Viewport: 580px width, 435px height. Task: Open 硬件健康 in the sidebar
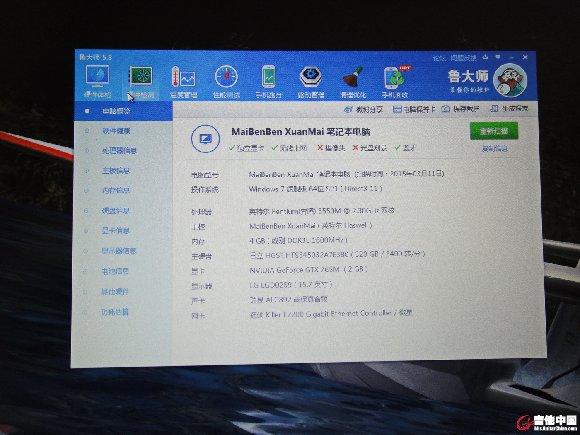tap(116, 131)
